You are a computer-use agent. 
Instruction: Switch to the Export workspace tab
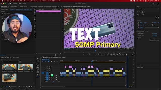[24, 4]
